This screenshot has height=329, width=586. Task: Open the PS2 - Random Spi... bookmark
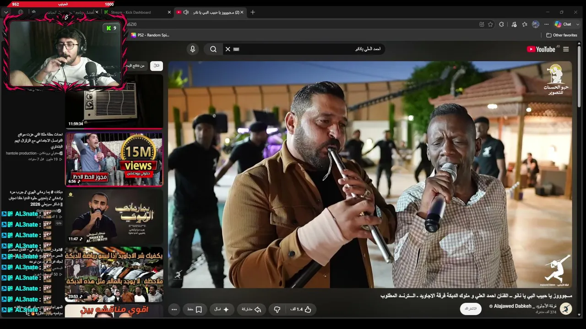pos(150,35)
